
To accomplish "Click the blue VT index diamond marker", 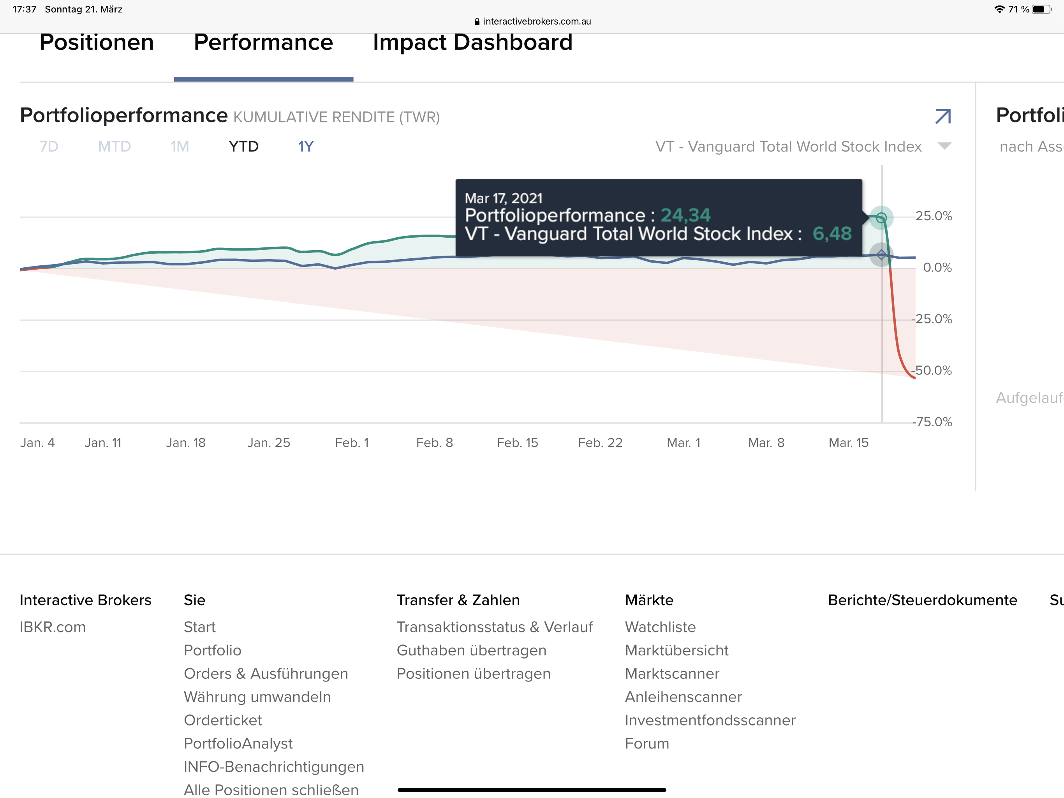I will 881,254.
